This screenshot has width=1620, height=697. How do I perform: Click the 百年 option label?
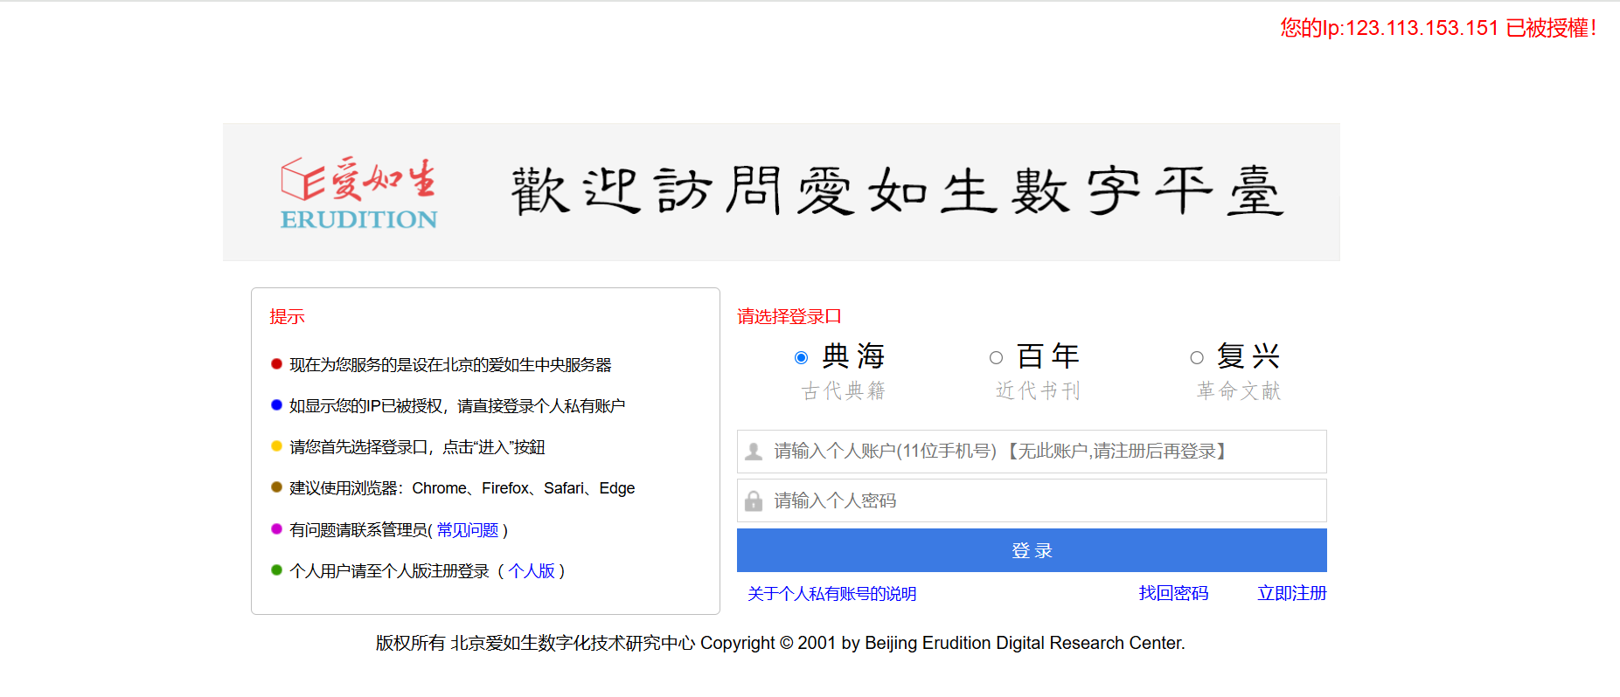(1049, 356)
